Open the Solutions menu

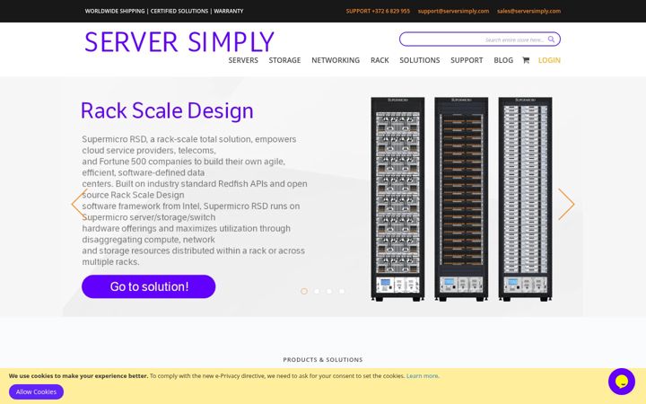pos(419,60)
